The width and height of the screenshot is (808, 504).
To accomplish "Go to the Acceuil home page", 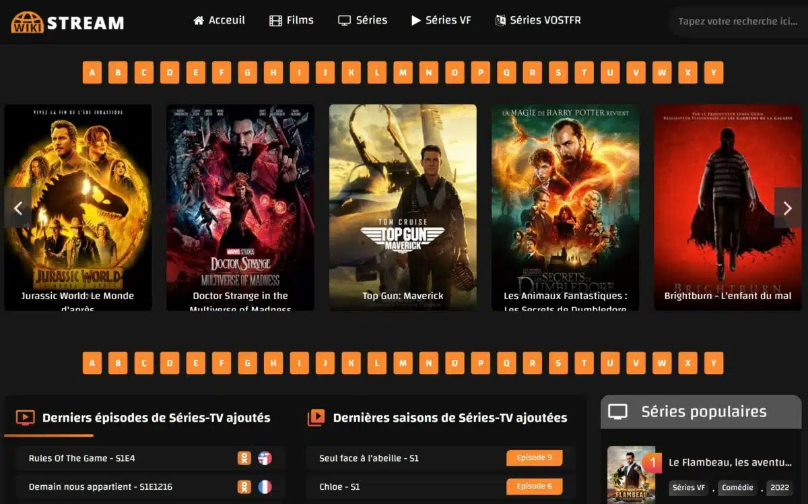I will [x=220, y=20].
